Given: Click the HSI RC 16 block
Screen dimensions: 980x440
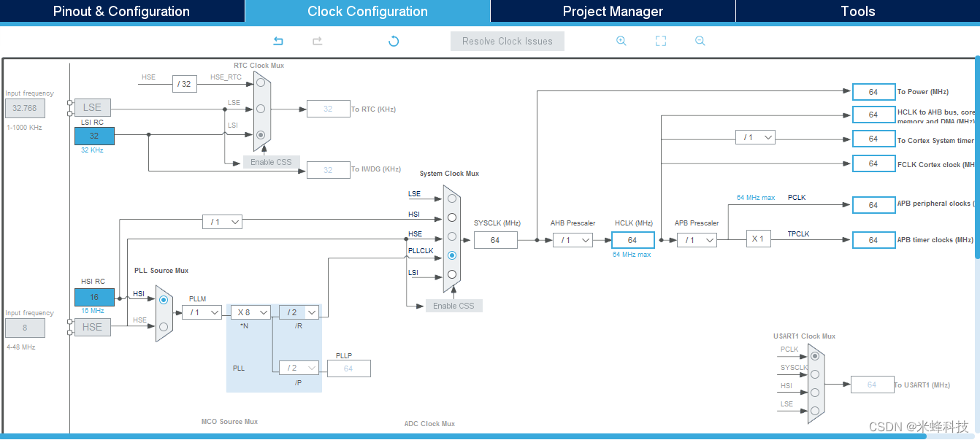Looking at the screenshot, I should (94, 297).
